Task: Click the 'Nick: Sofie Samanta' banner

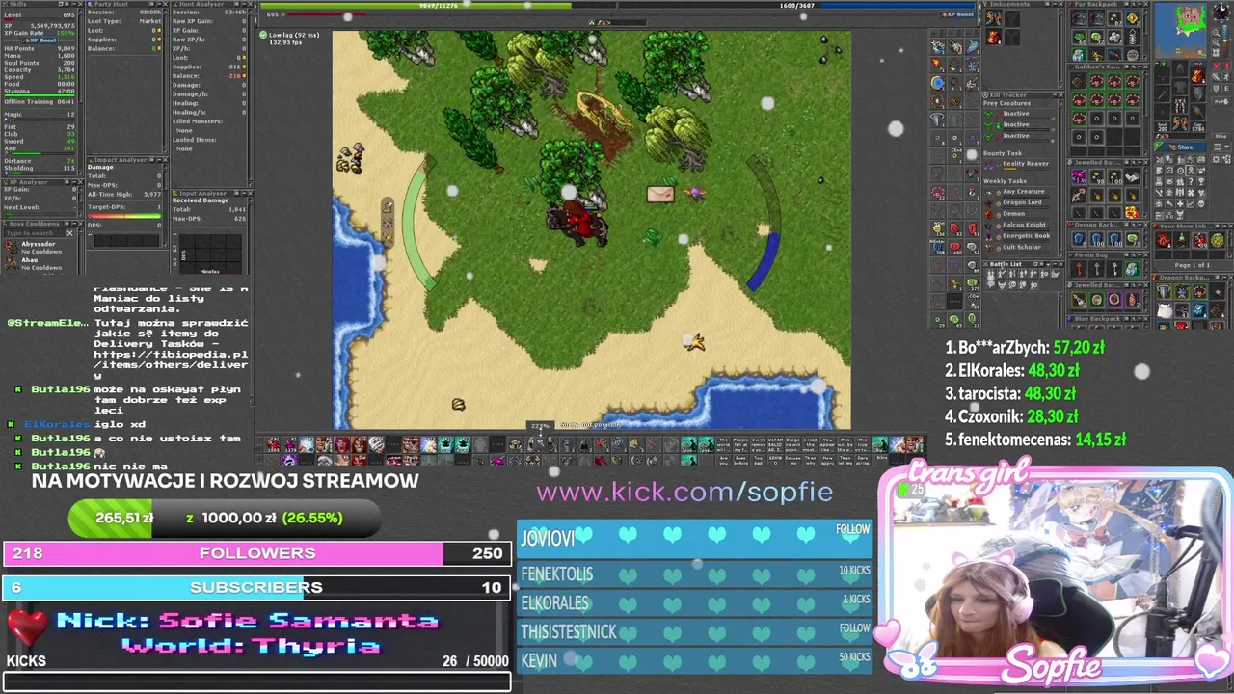Action: tap(248, 621)
